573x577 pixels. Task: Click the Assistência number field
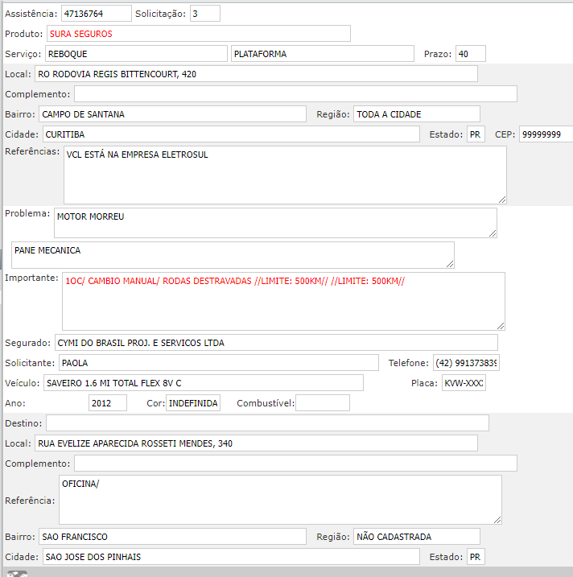(x=96, y=14)
